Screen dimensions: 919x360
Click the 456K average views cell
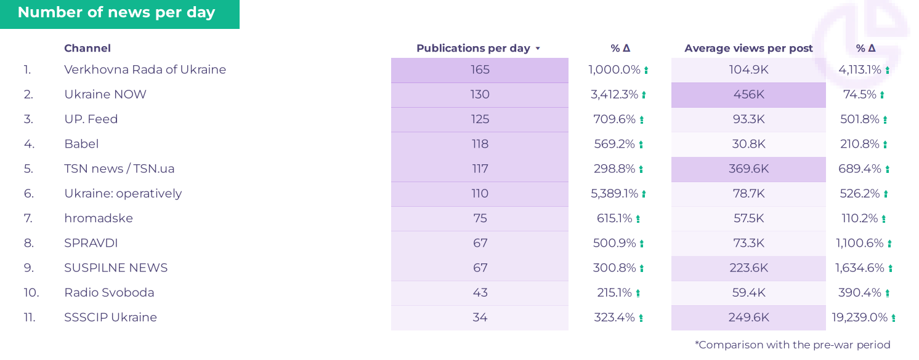pyautogui.click(x=748, y=95)
